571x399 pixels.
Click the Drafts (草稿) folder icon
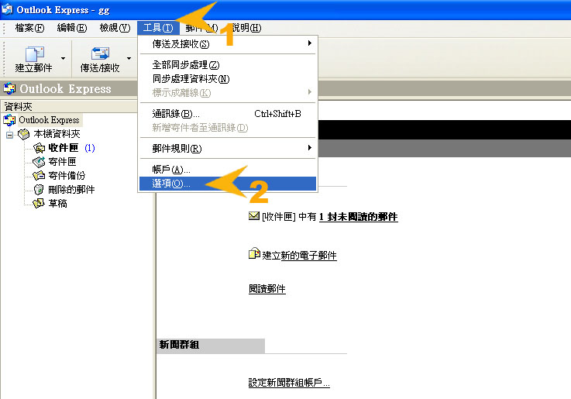click(39, 203)
